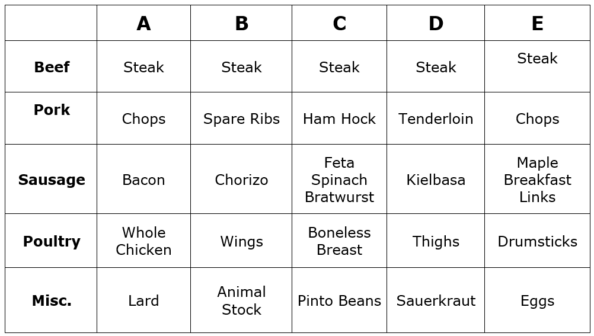Select the Ham Hock cell

tap(339, 119)
